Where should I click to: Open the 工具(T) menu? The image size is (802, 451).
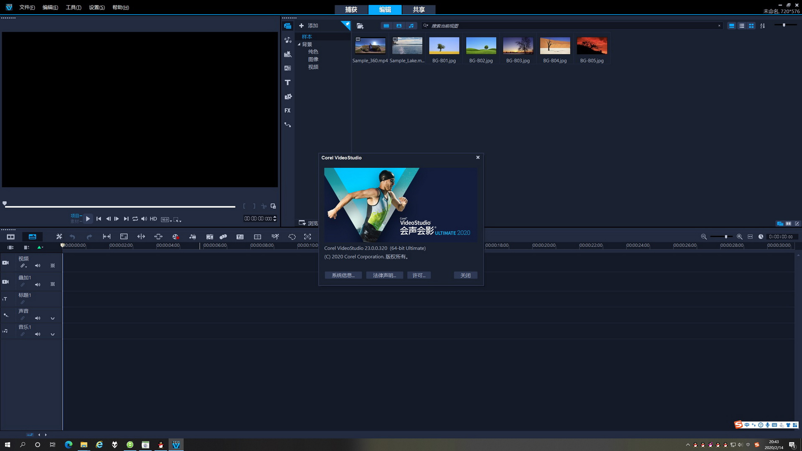pos(74,8)
